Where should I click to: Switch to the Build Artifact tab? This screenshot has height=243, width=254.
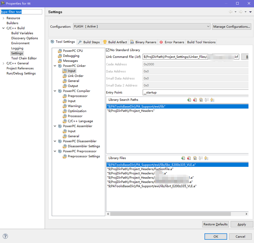point(115,42)
